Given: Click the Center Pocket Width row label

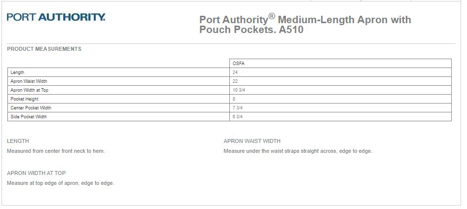Looking at the screenshot, I should pos(31,108).
